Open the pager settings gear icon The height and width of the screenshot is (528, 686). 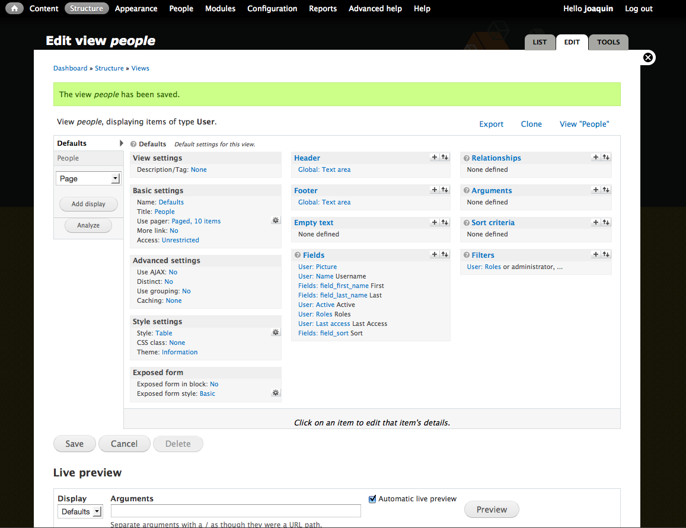coord(275,220)
